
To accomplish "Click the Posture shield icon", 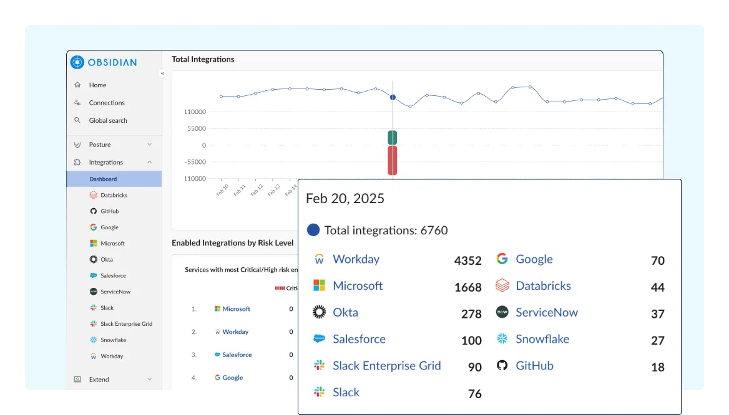I will click(x=77, y=145).
